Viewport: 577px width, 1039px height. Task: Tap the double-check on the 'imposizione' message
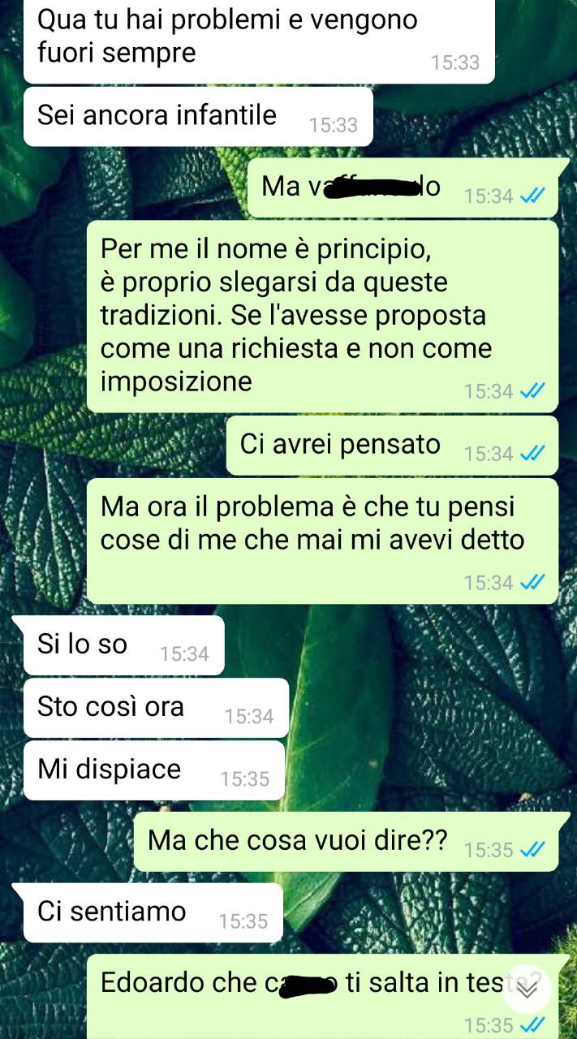tap(532, 391)
